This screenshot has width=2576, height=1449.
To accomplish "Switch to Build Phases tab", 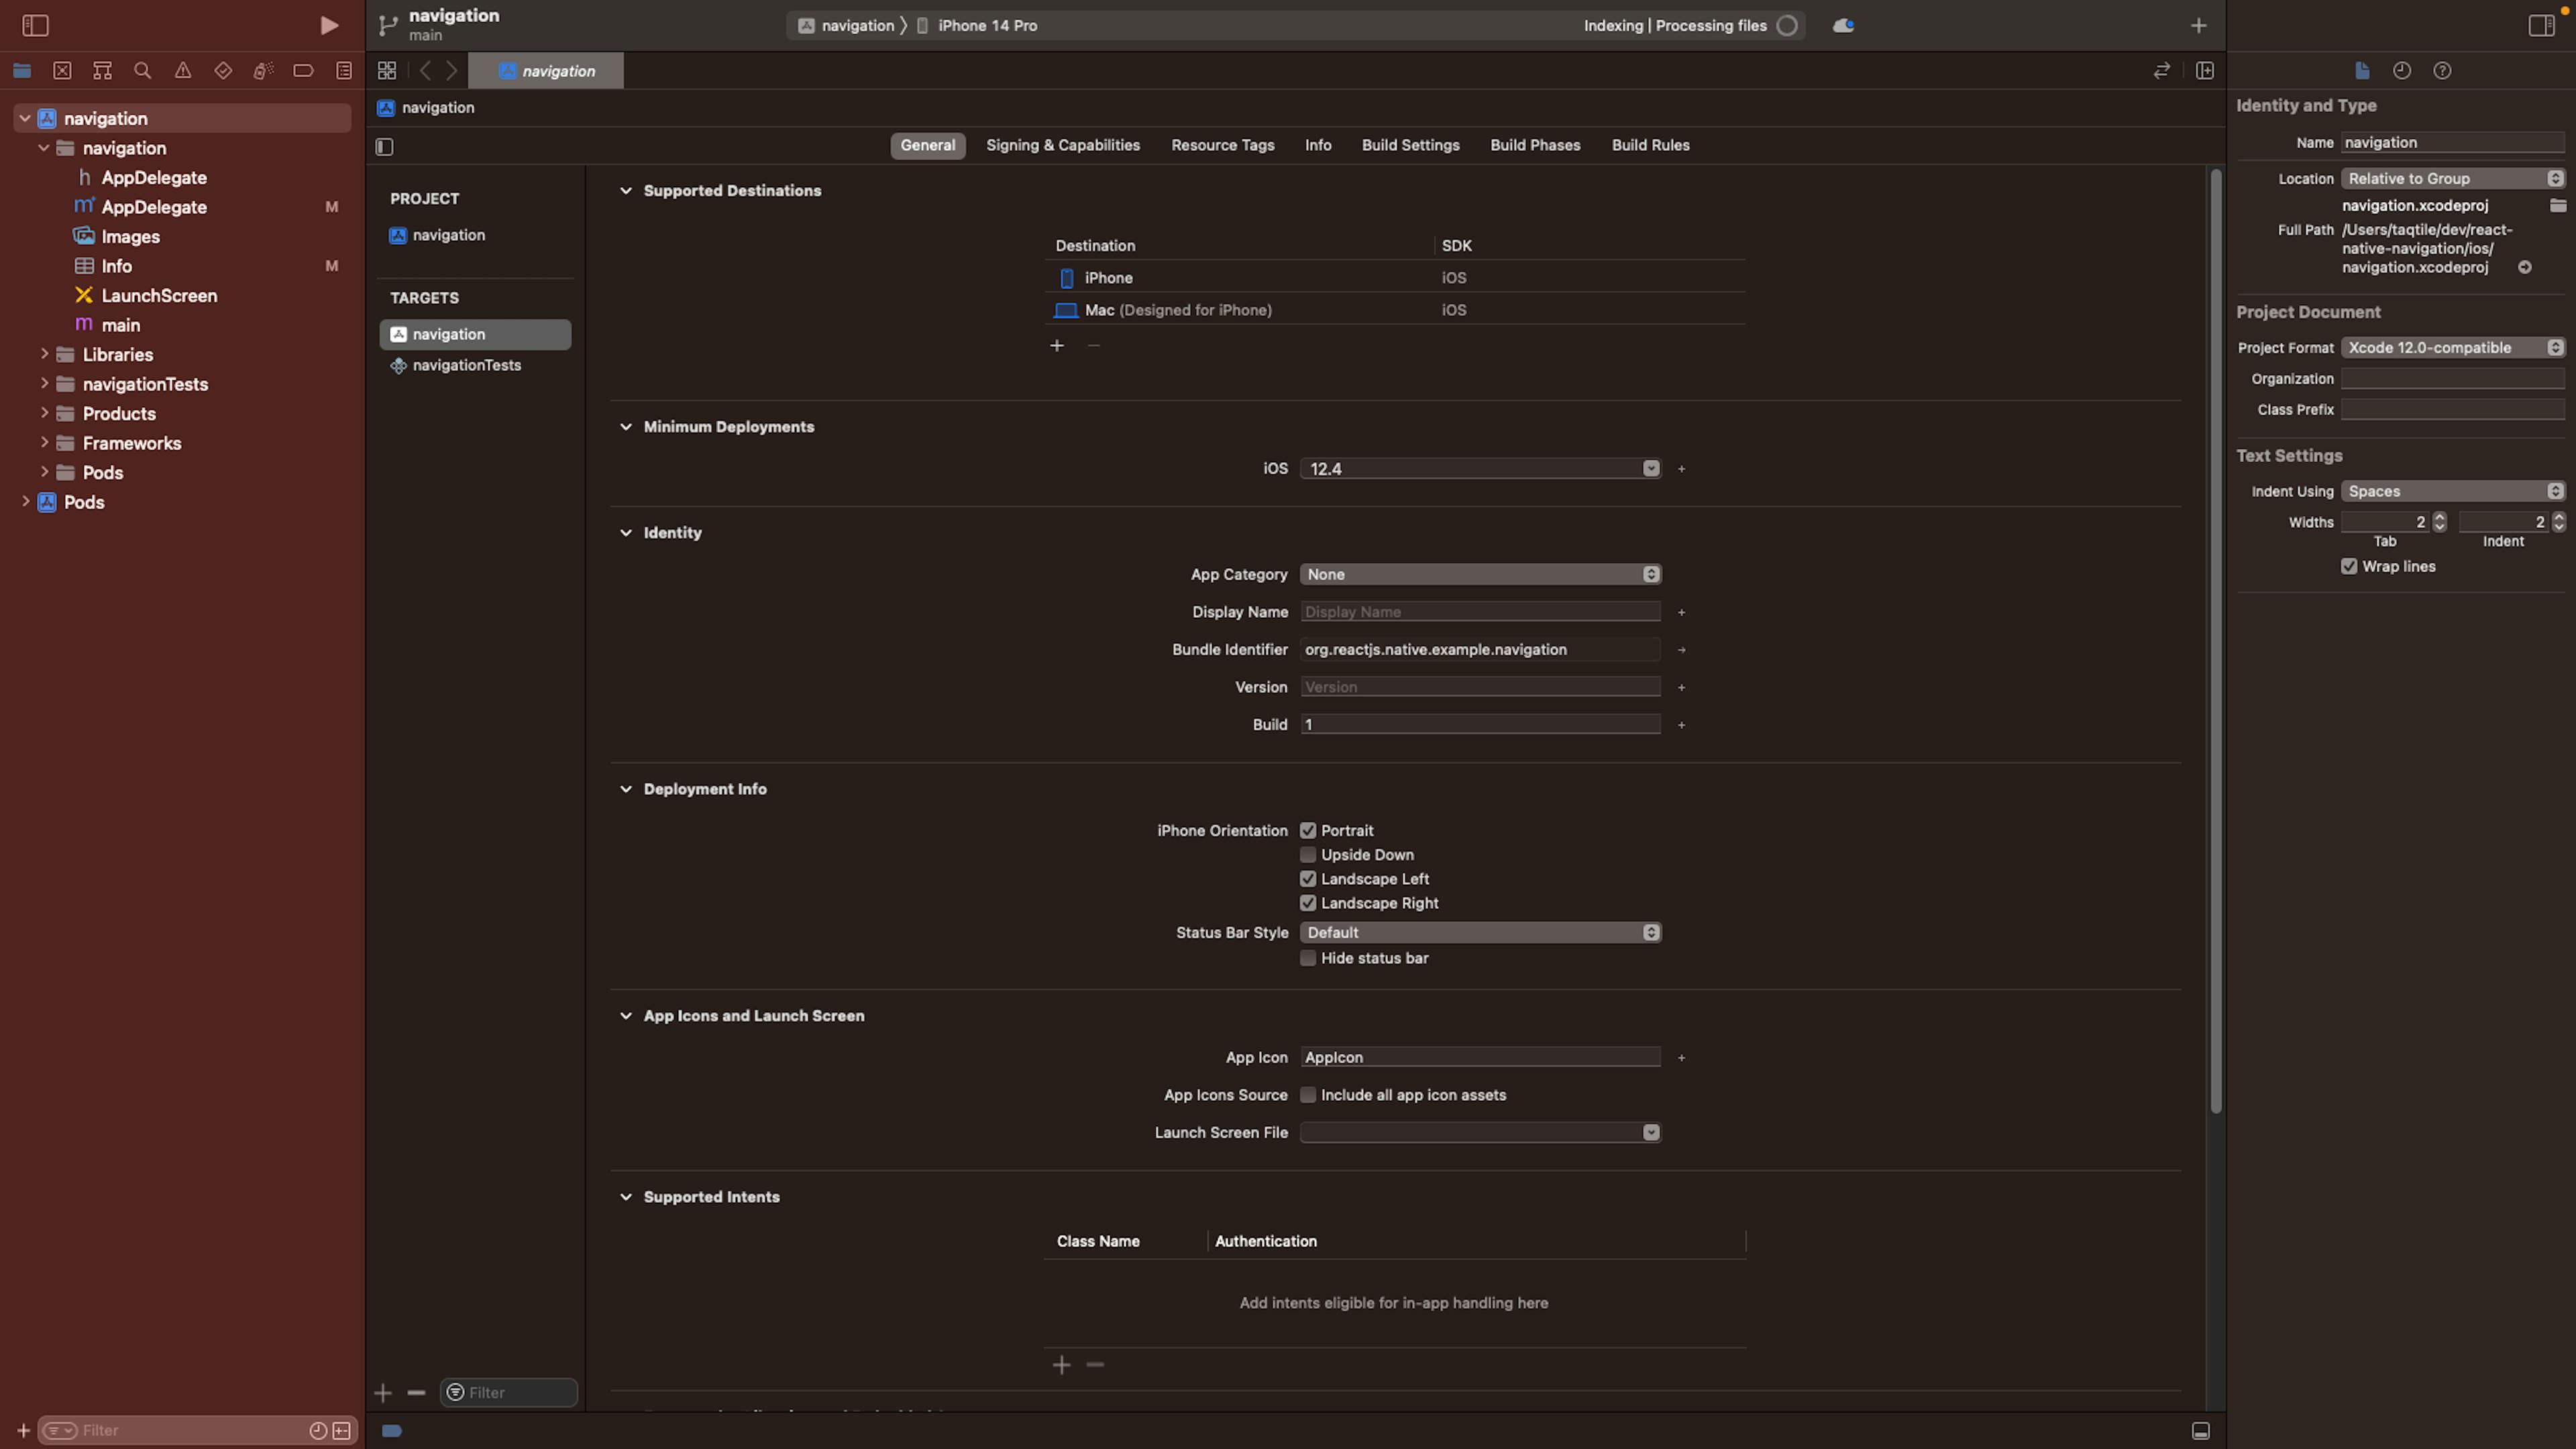I will point(1535,145).
